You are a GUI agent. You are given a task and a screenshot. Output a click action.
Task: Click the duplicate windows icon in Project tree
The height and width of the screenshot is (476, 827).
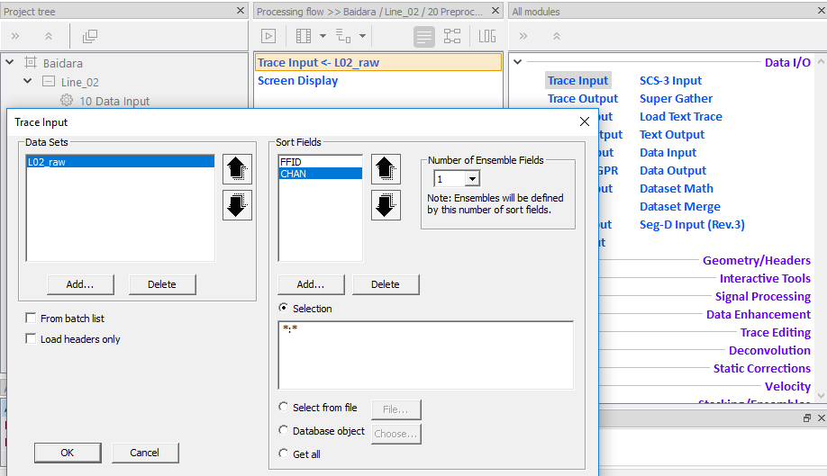pos(90,36)
